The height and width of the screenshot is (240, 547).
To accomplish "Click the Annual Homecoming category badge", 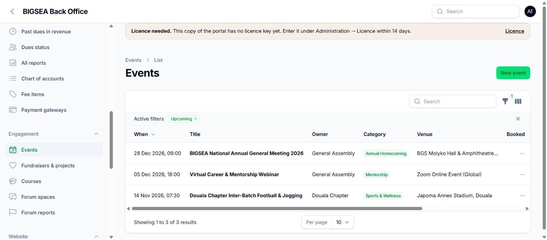I will click(386, 153).
